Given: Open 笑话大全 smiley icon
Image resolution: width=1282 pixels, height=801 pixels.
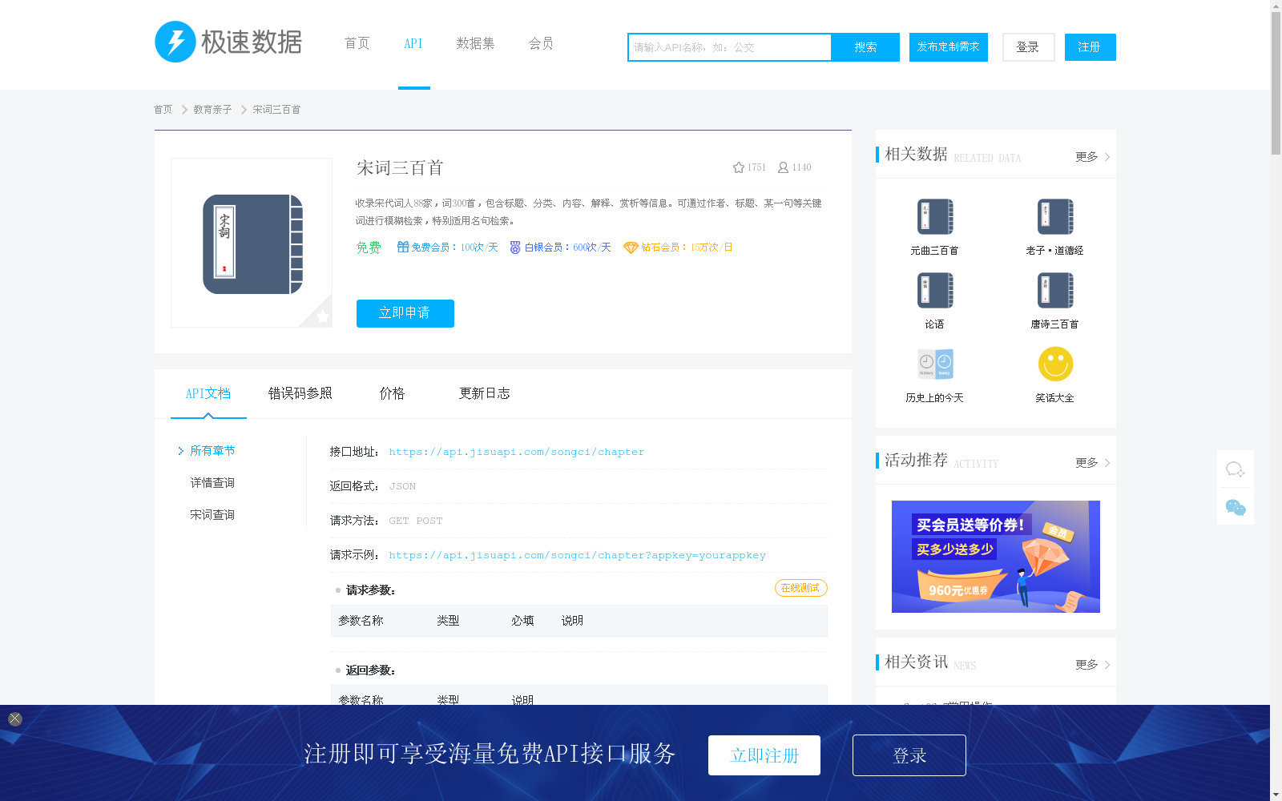Looking at the screenshot, I should pos(1055,364).
